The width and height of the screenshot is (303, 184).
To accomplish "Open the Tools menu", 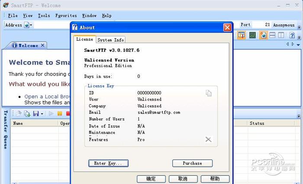I will (x=44, y=16).
